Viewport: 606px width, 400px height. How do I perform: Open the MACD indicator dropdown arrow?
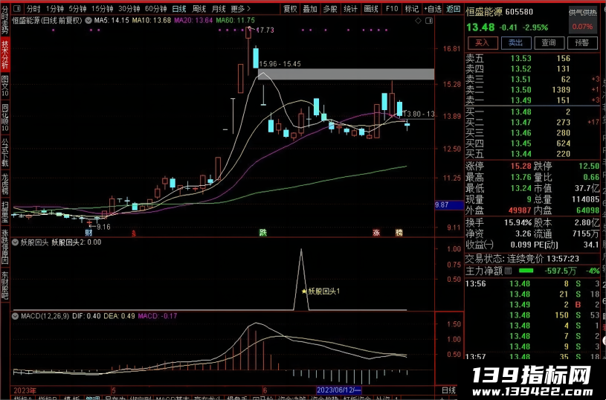[x=16, y=316]
